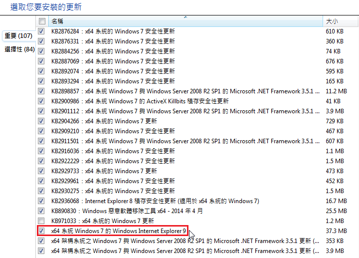Check the KB971033 update checkbox
The height and width of the screenshot is (258, 359).
[41, 221]
